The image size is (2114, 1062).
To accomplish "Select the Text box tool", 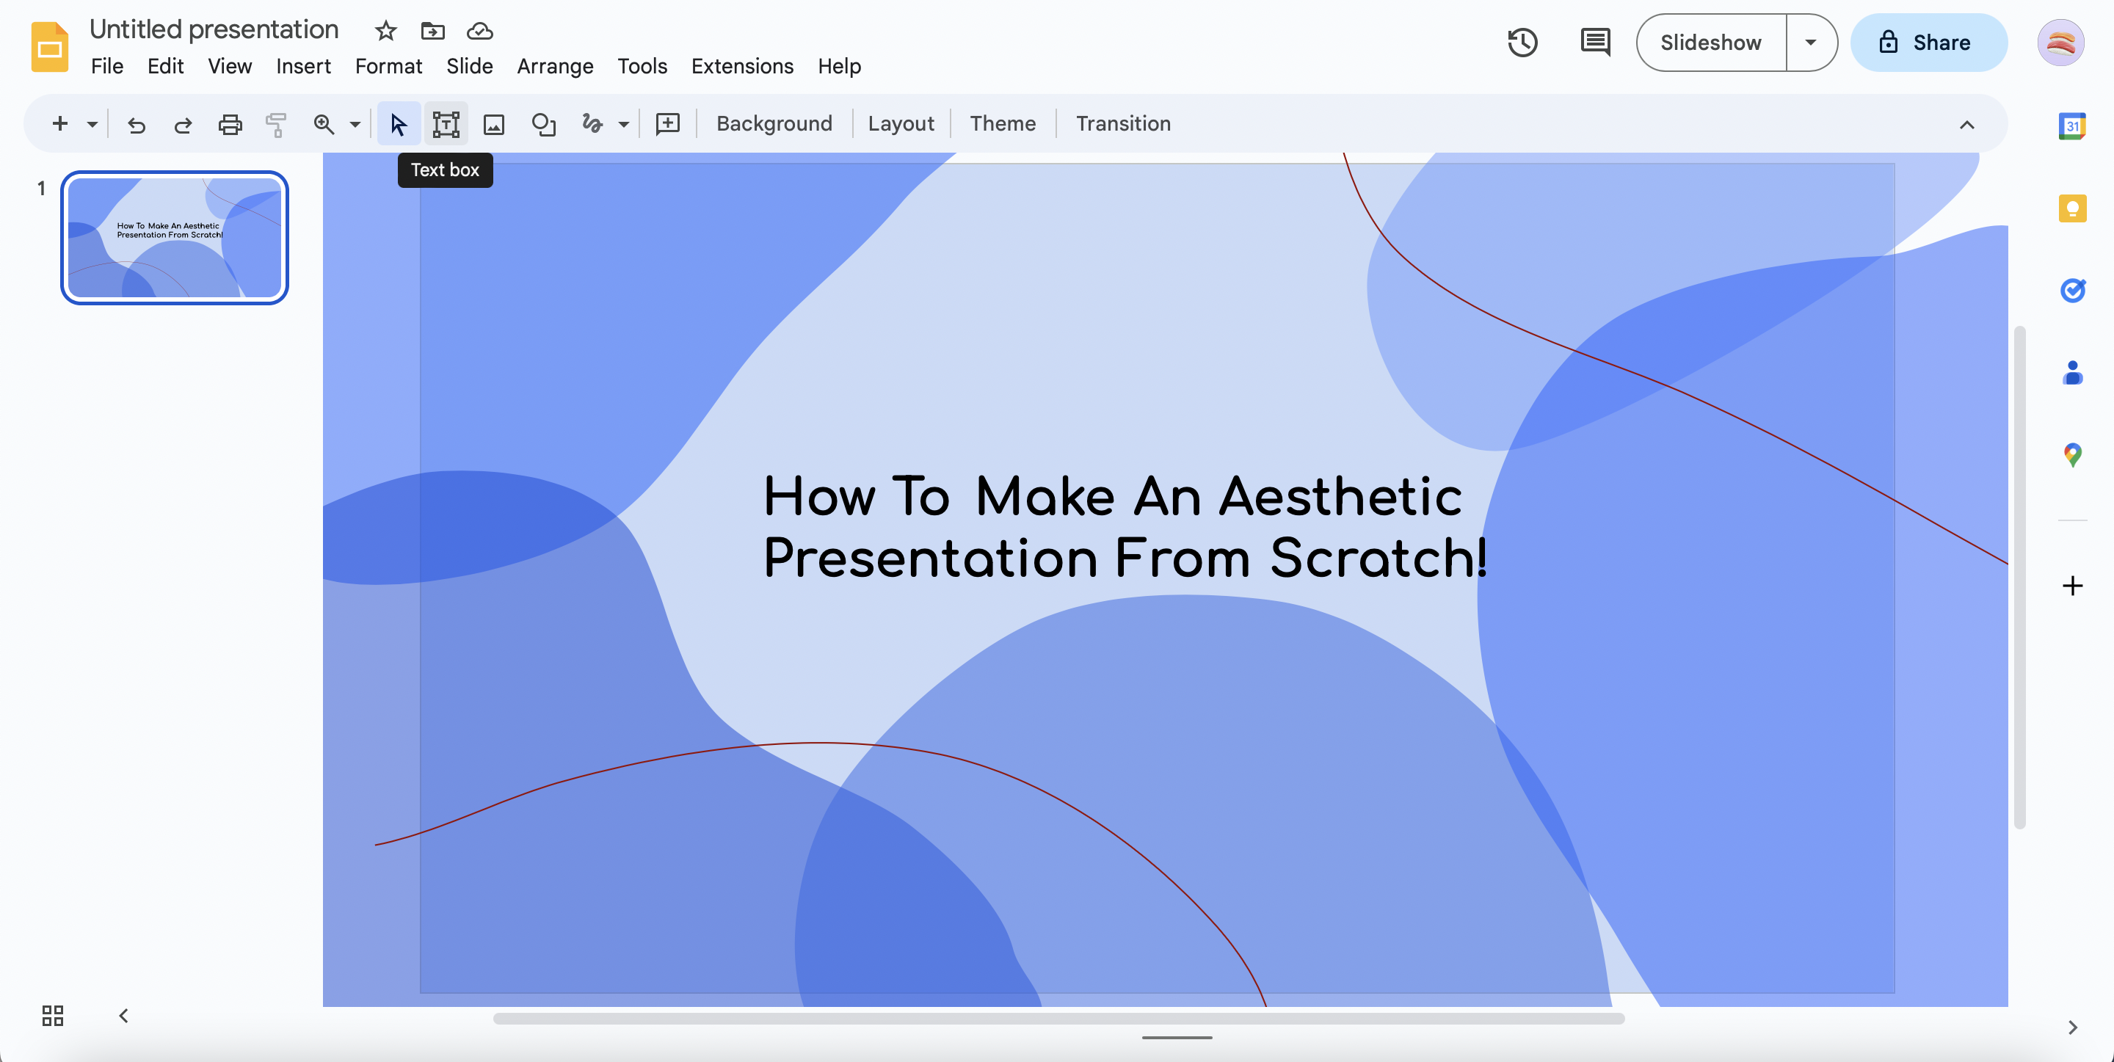I will pyautogui.click(x=446, y=124).
